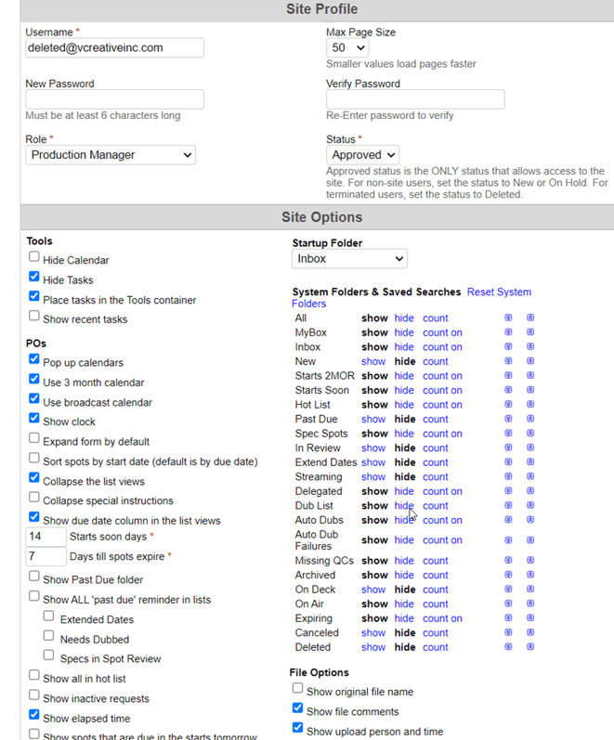Viewport: 614px width, 740px height.
Task: Click the move-down arrow icon in the All row
Action: pos(508,318)
